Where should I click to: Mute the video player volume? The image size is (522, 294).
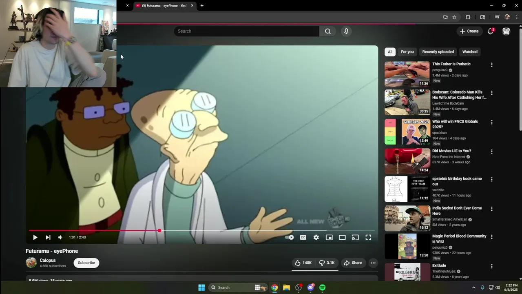(x=60, y=237)
